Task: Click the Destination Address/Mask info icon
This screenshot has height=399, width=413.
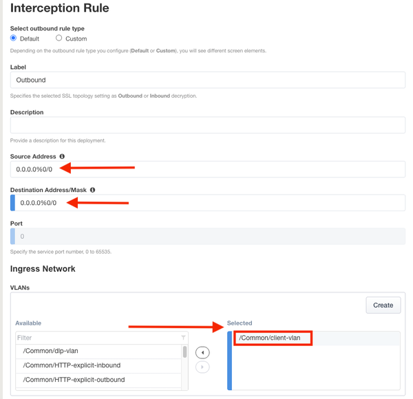Action: pos(92,190)
